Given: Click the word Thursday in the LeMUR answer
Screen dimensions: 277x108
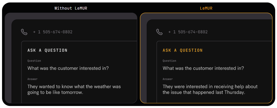Looking at the screenshot, I should coord(234,92).
